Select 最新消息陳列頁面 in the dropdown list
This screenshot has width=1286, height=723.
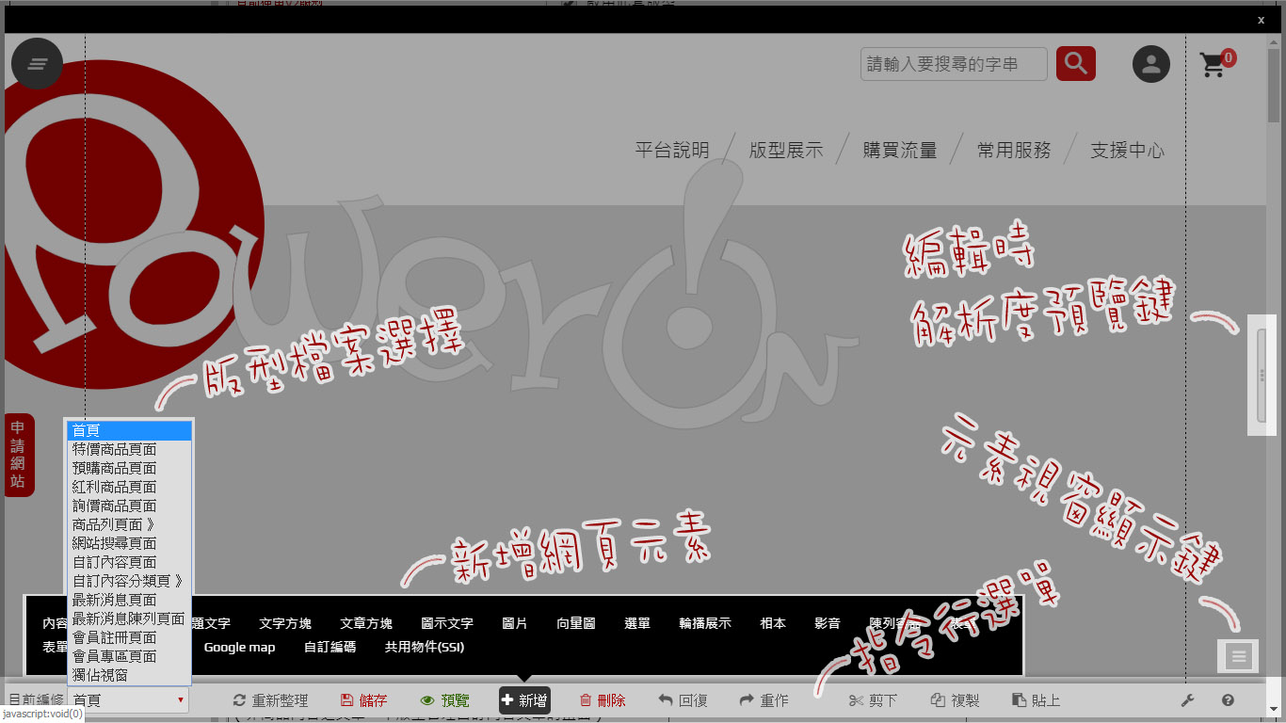click(x=130, y=619)
